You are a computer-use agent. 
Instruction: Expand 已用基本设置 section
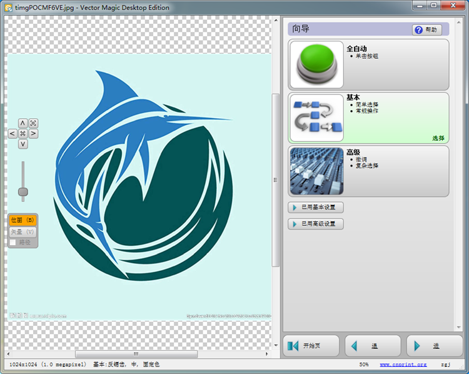[x=316, y=208]
